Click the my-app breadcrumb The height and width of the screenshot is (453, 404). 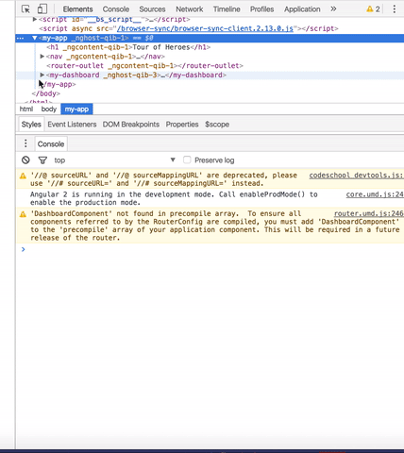pyautogui.click(x=76, y=109)
